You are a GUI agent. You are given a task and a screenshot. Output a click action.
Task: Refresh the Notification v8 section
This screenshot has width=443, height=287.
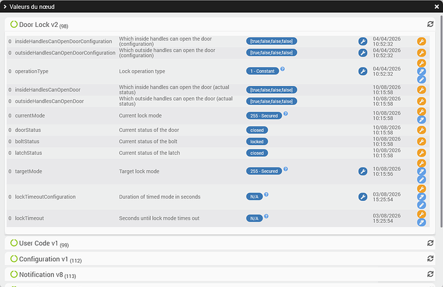point(430,274)
